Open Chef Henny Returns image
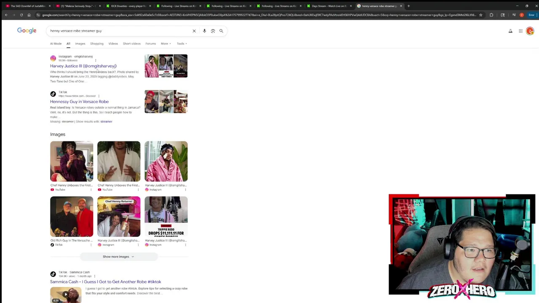This screenshot has height=303, width=539. [x=119, y=217]
